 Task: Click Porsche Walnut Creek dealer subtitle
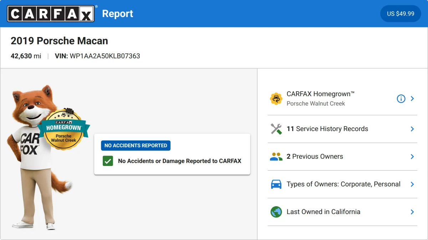tap(316, 104)
